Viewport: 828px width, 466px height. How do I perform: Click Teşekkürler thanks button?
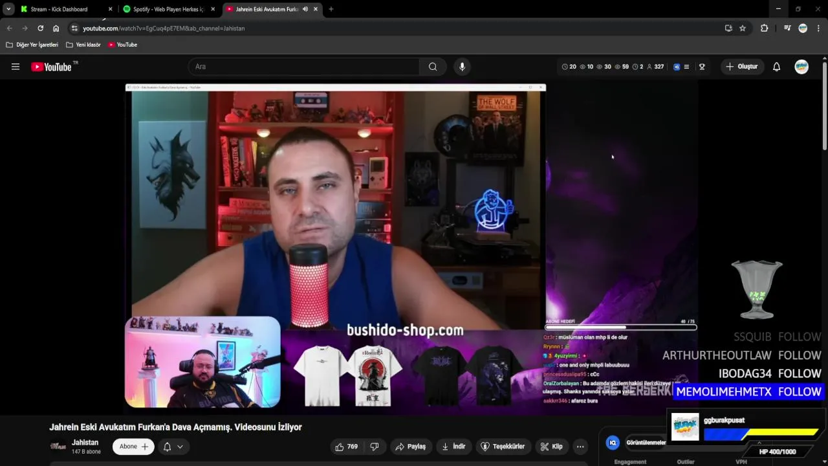click(503, 447)
